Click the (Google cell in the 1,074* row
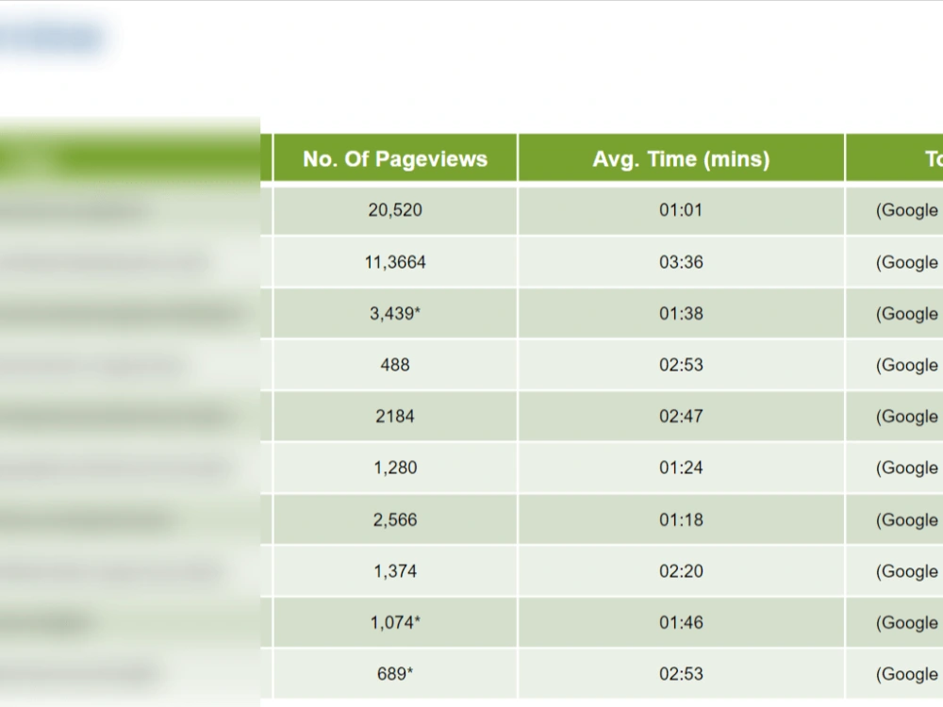 point(895,623)
